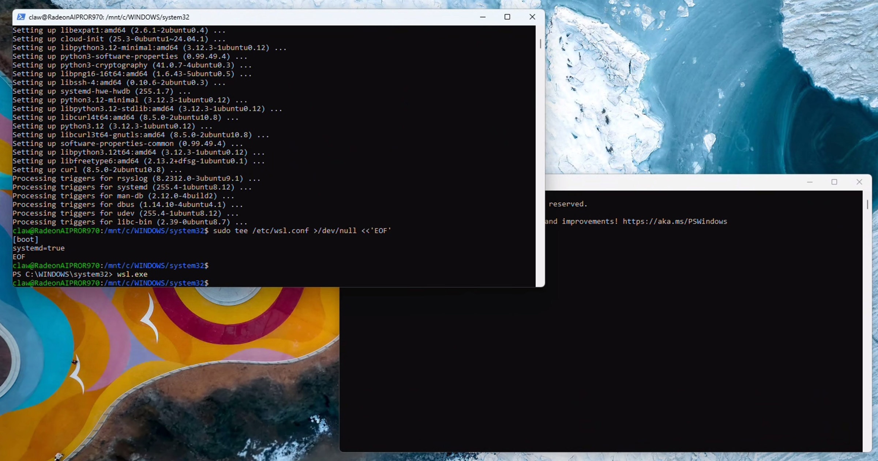Viewport: 878px width, 461px height.
Task: Click the systemd=true line in the terminal
Action: (x=38, y=248)
